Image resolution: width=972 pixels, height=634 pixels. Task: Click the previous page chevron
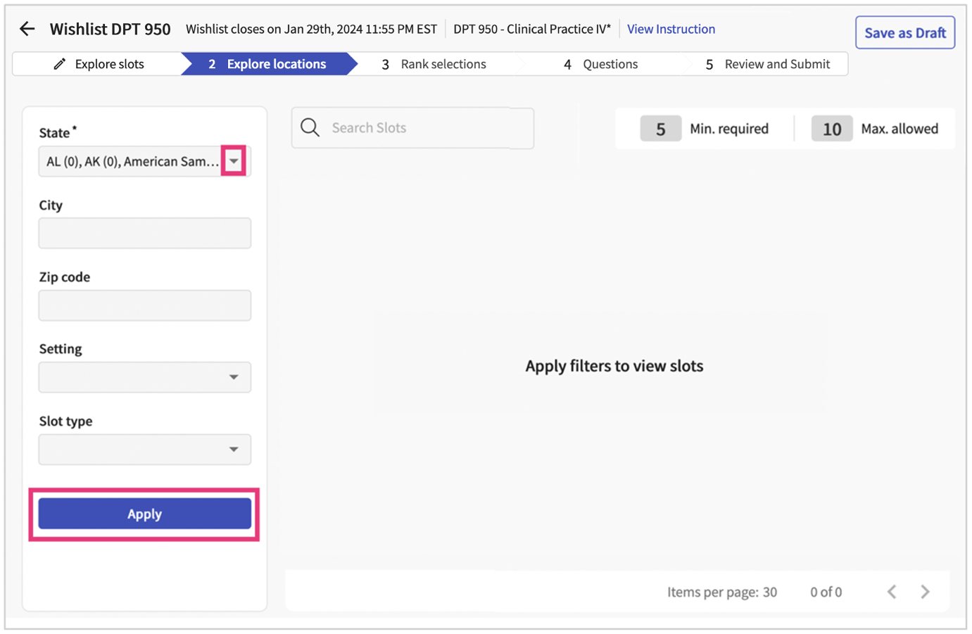pyautogui.click(x=892, y=592)
